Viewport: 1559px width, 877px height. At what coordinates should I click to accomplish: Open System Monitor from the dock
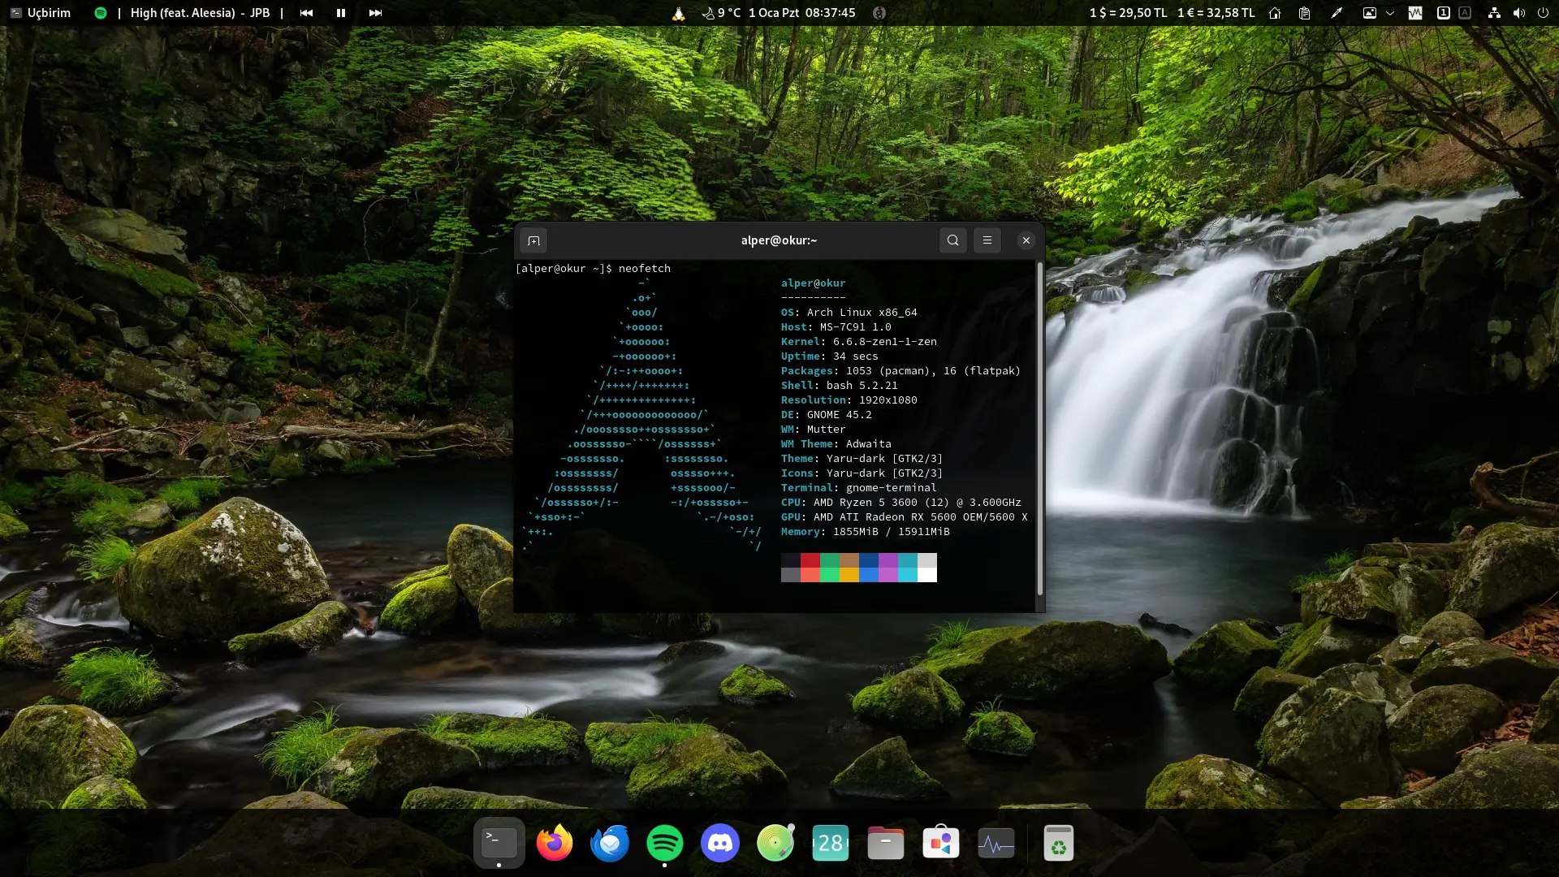pyautogui.click(x=996, y=843)
